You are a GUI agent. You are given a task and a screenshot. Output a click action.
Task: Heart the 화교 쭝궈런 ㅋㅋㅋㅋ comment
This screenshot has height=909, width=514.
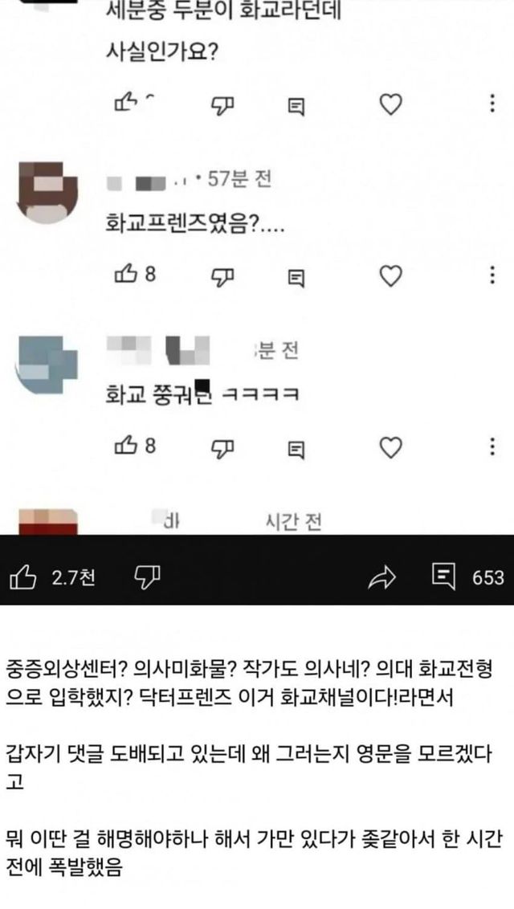[x=390, y=447]
